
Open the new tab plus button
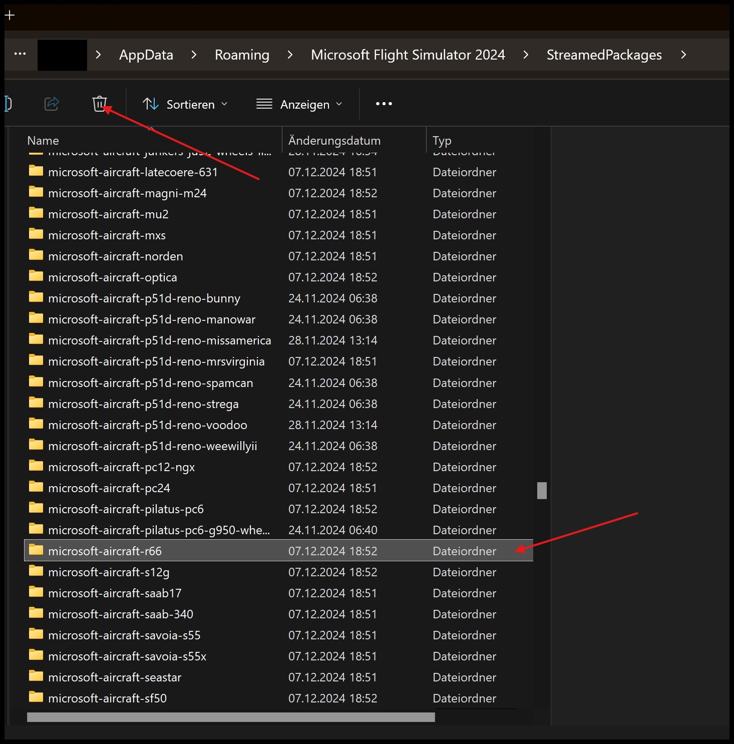pos(10,15)
